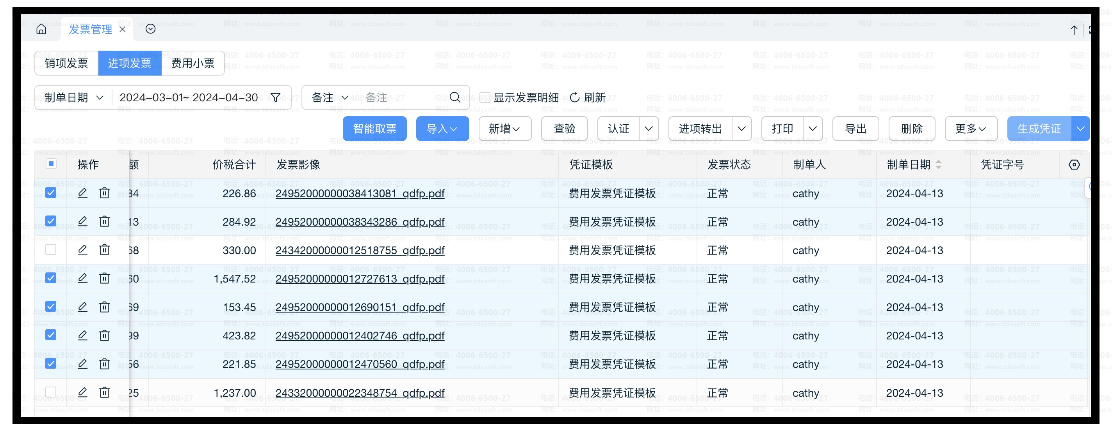
Task: Delete the invoice row with total 330.00
Action: click(x=105, y=250)
